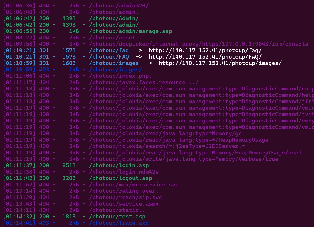Image resolution: width=314 pixels, height=227 pixels.
Task: Select the /photoup/login.wdm%2e path
Action: click(x=124, y=172)
